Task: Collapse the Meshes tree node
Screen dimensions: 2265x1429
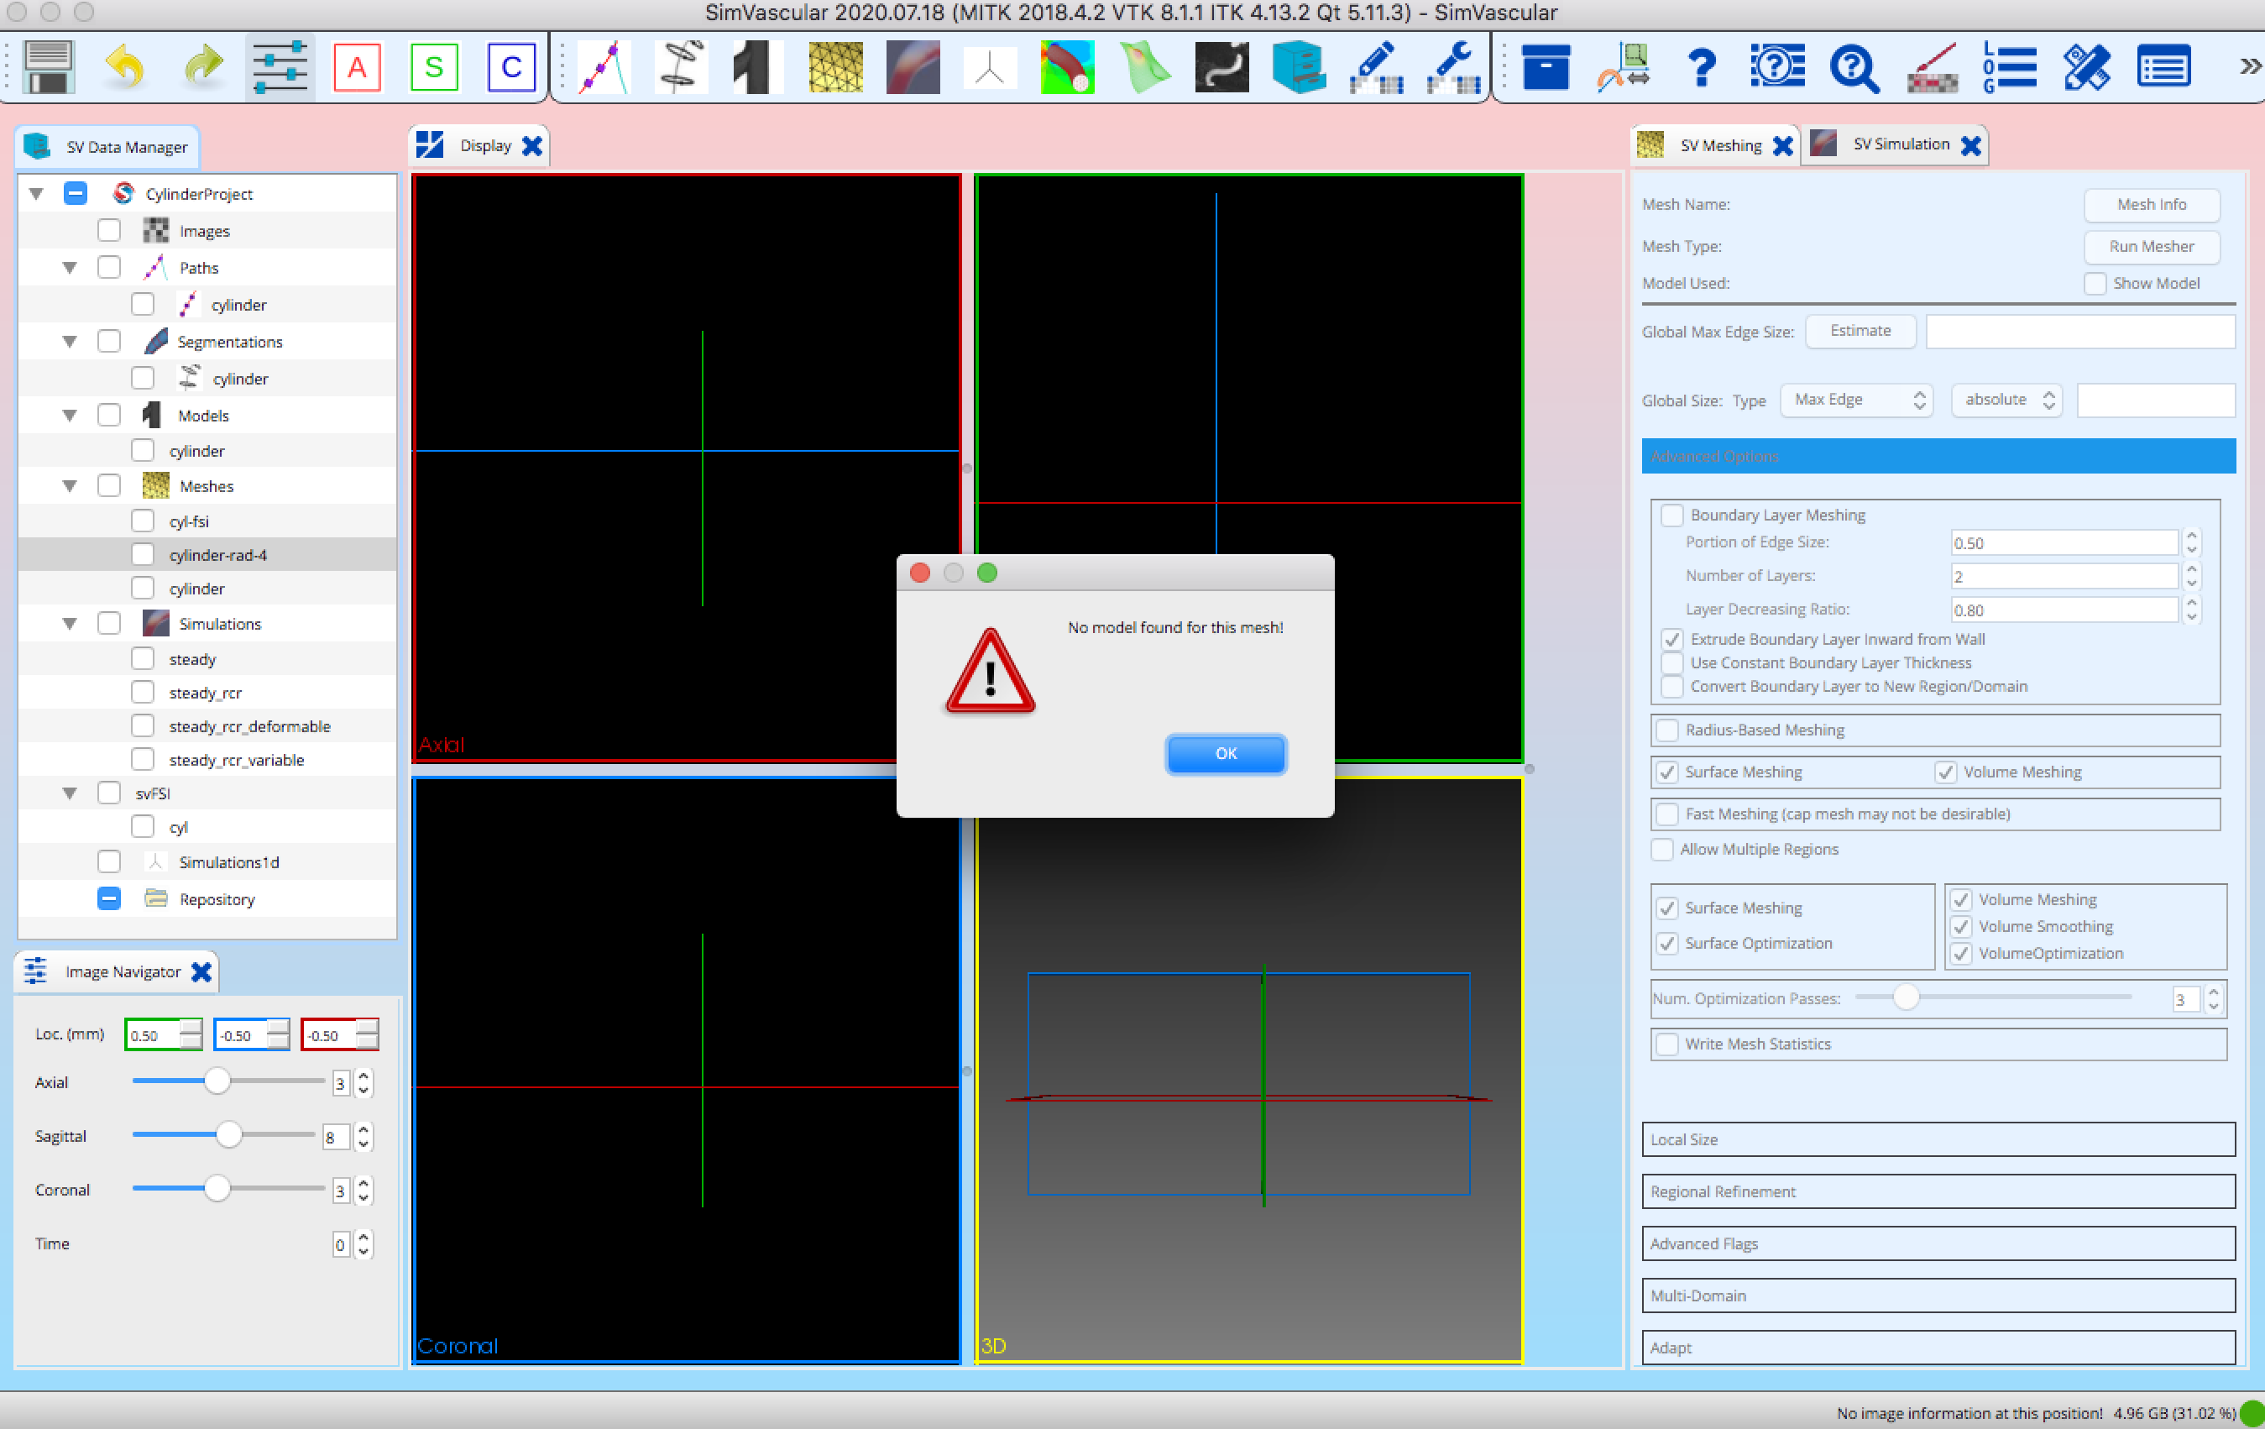Action: [x=69, y=485]
